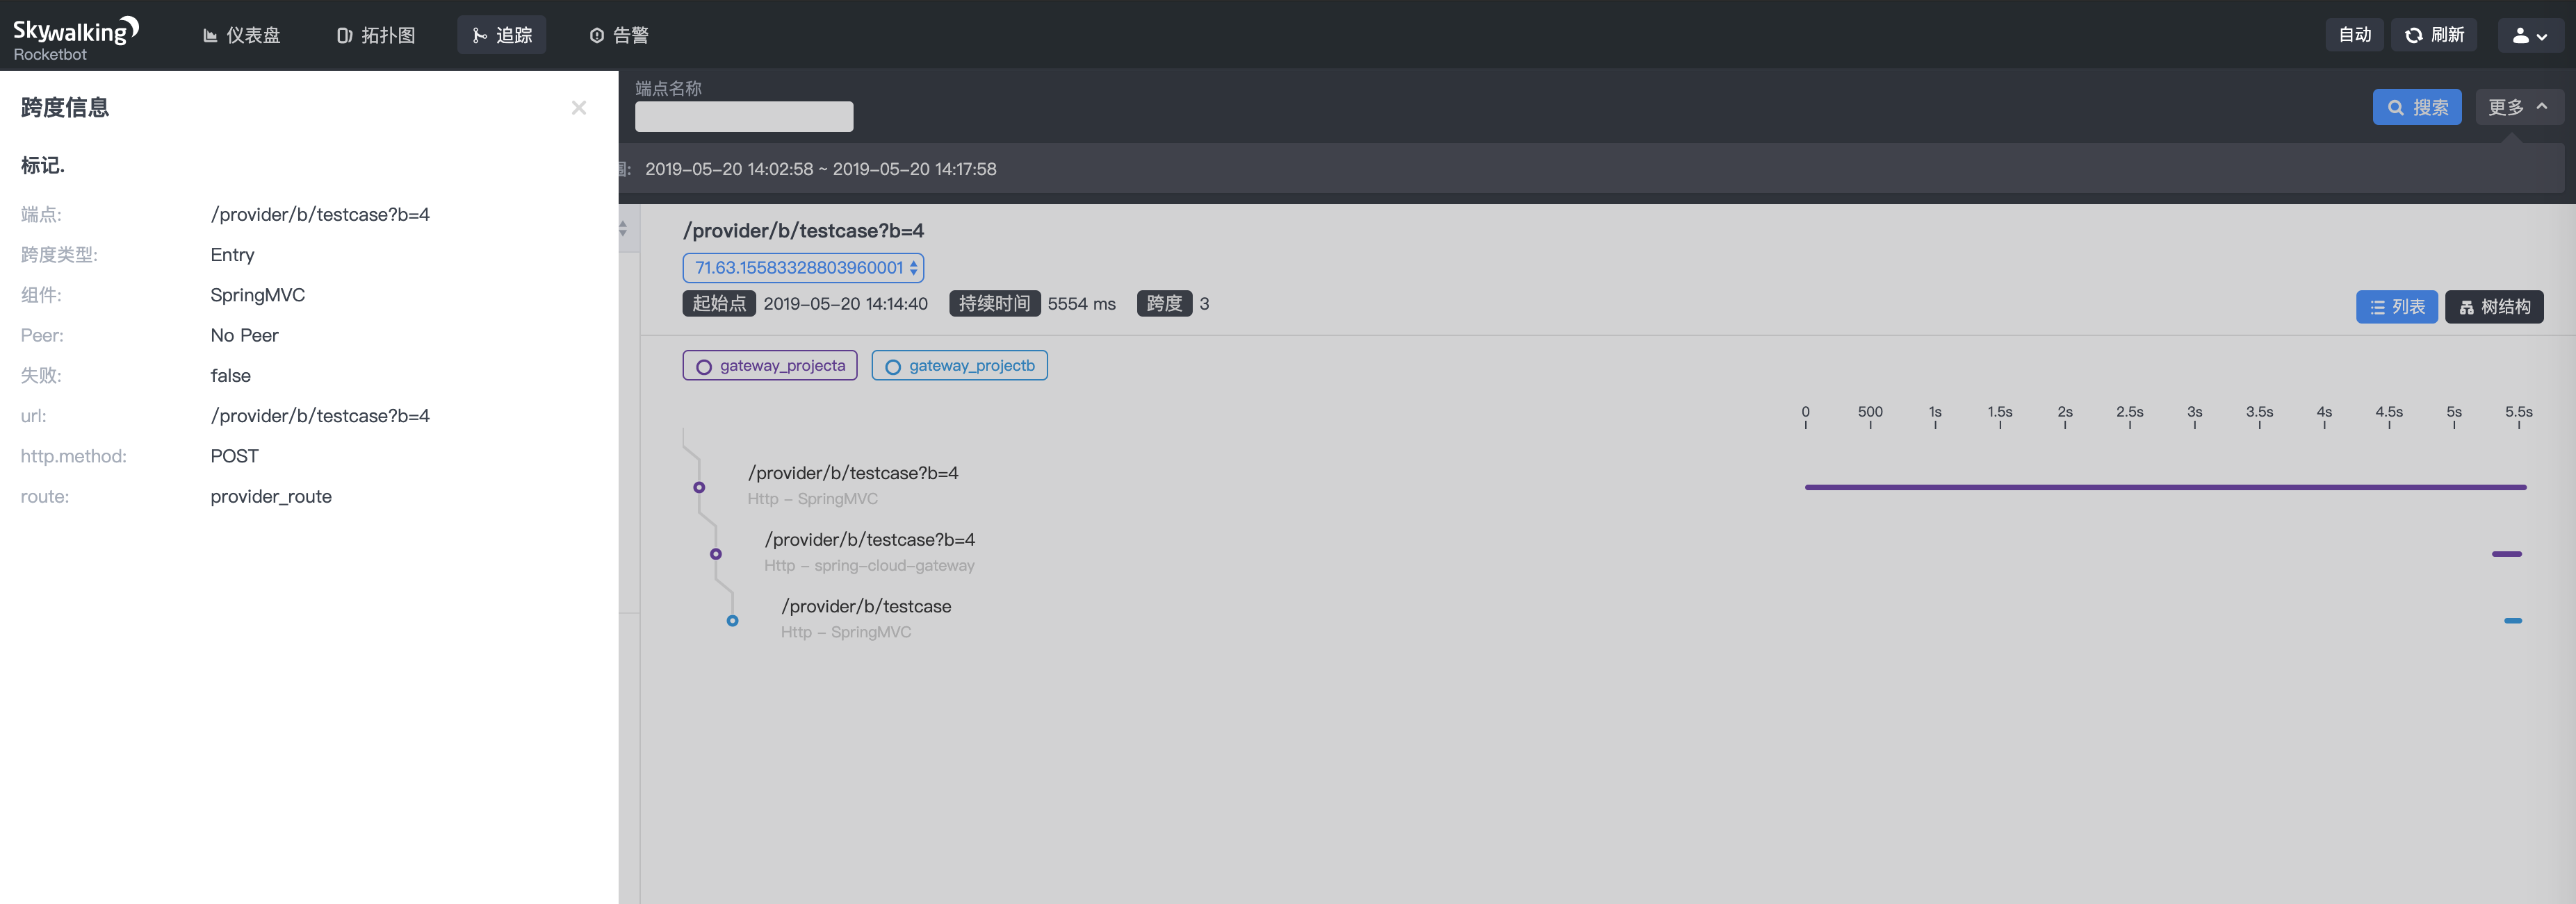
Task: Open the 仪表盘 dashboard tab
Action: tap(242, 35)
